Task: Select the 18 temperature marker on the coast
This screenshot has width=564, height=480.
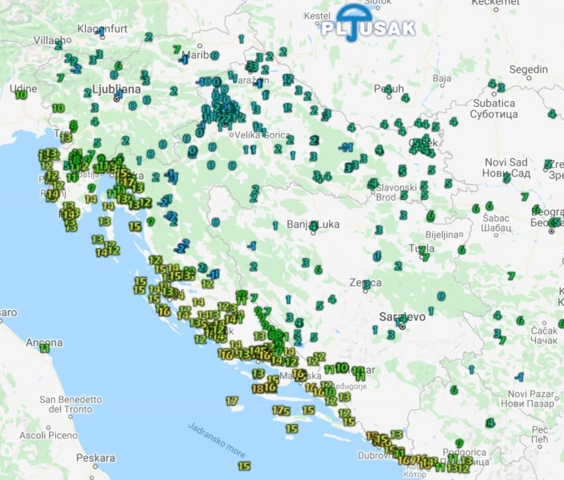Action: pyautogui.click(x=257, y=389)
